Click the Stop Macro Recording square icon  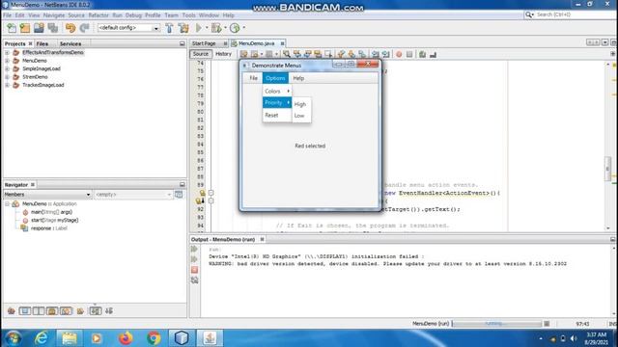(409, 54)
